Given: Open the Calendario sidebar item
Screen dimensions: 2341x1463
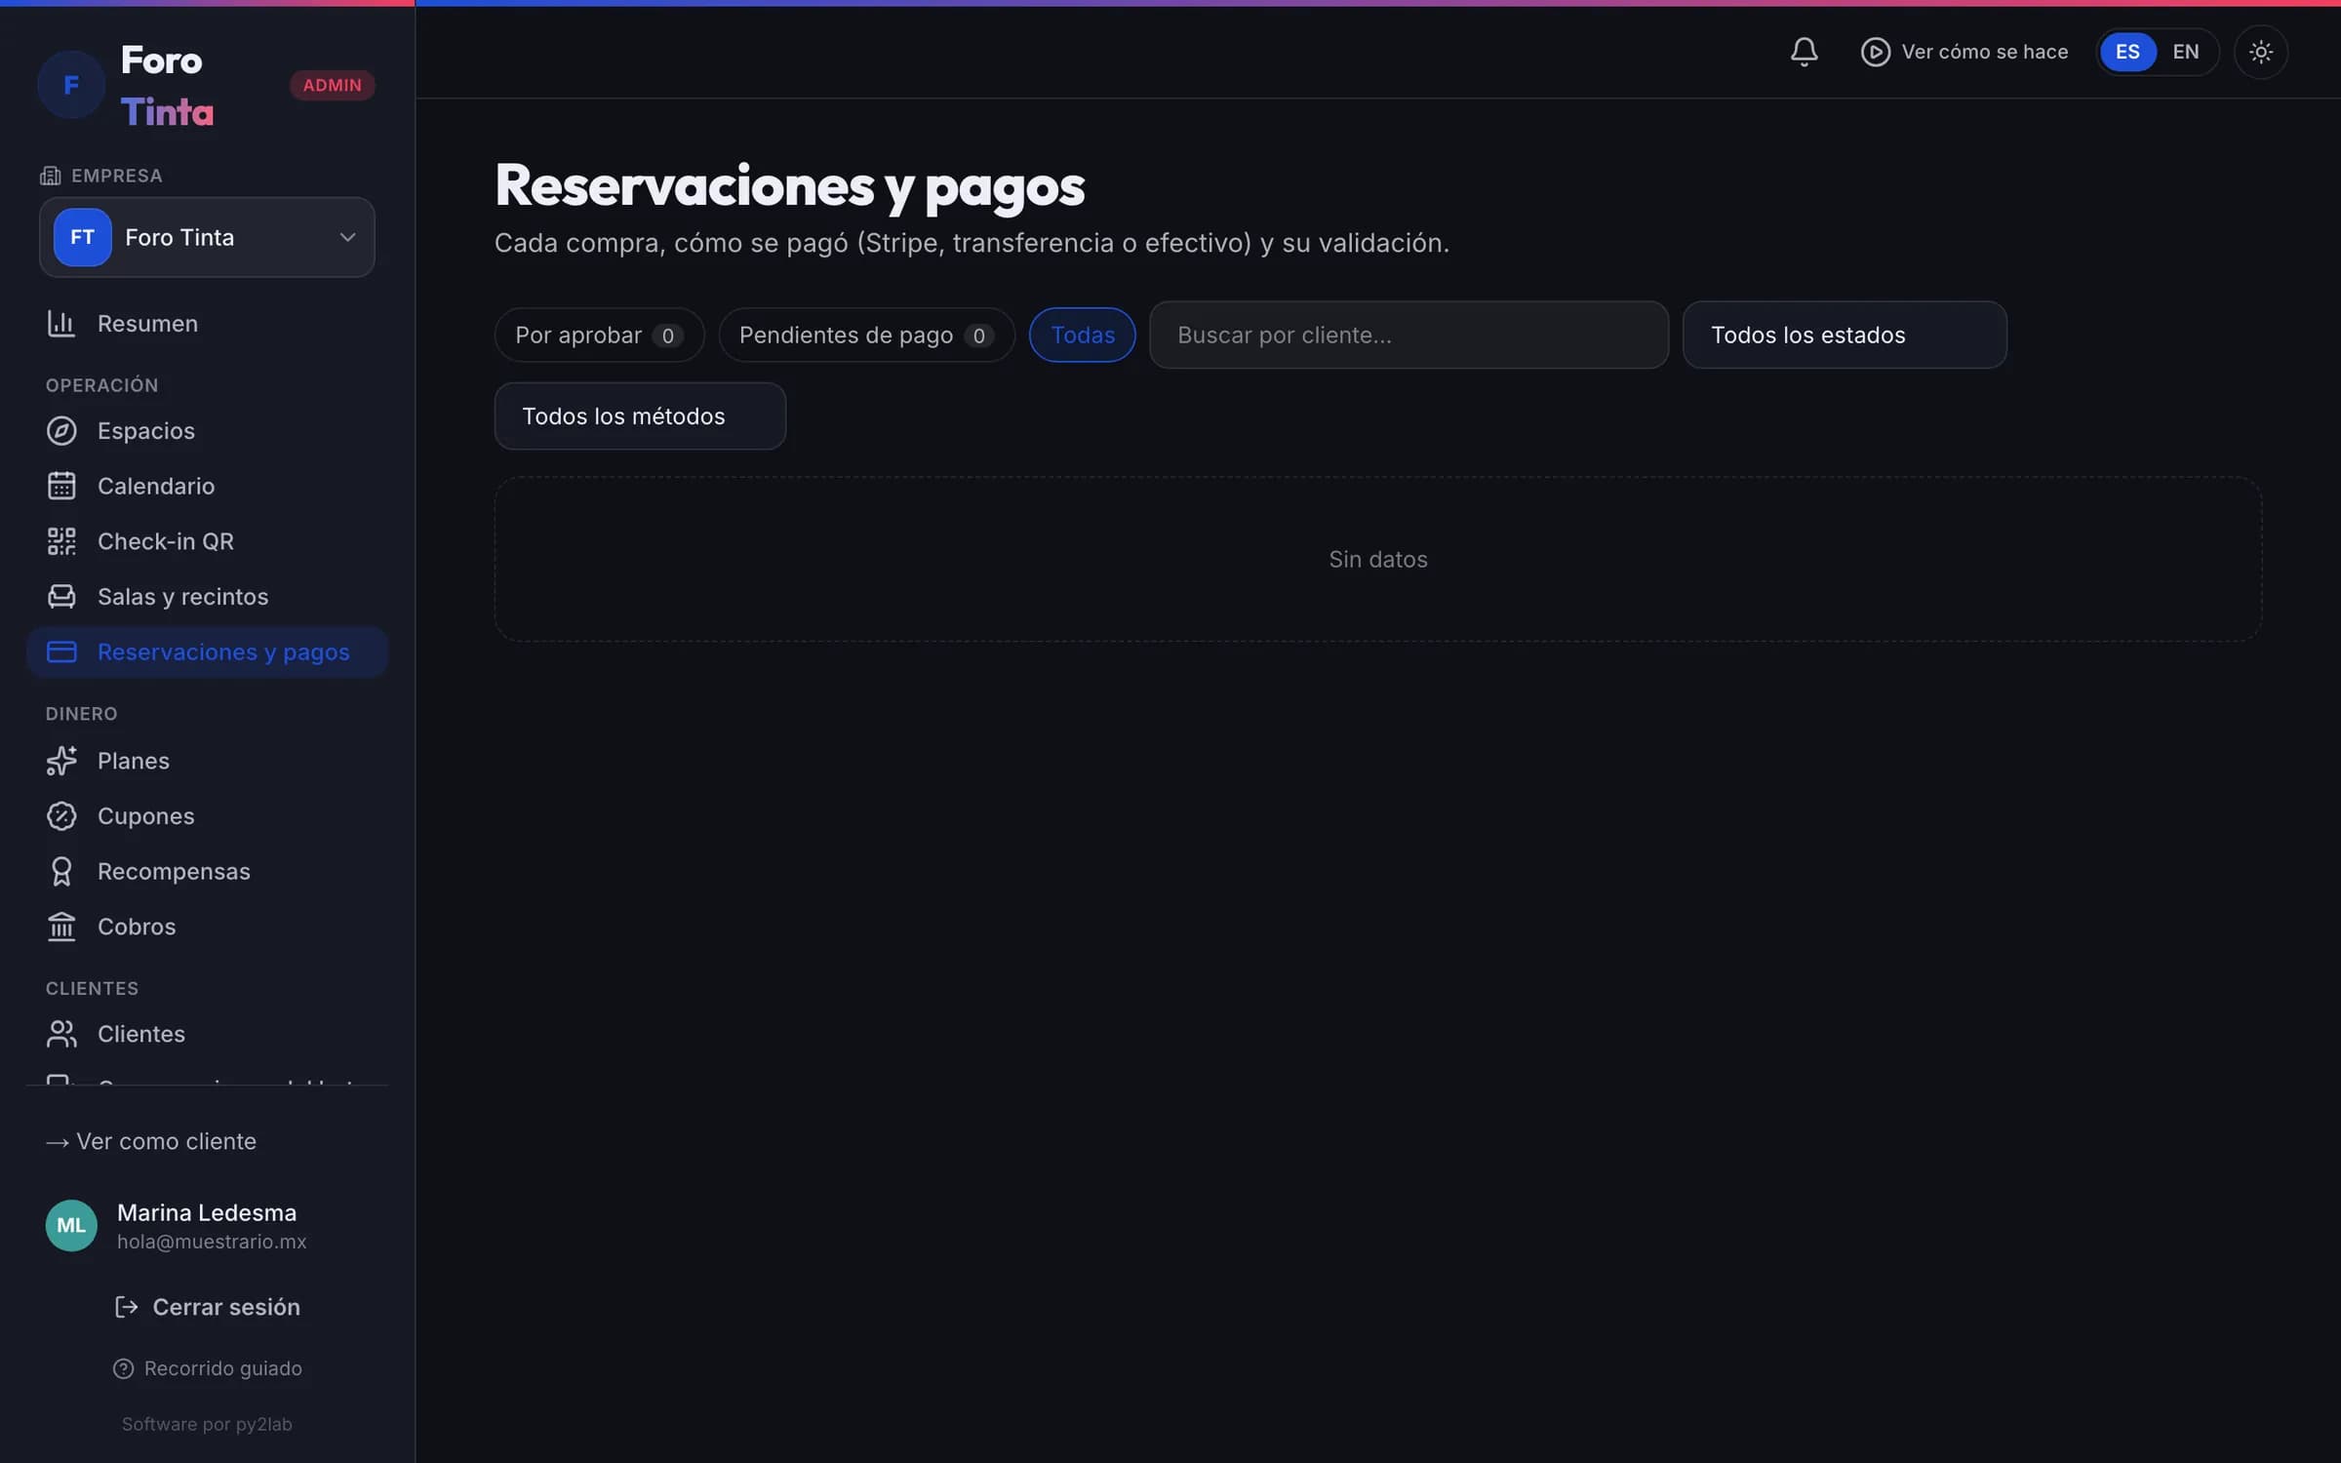Looking at the screenshot, I should tap(207, 486).
